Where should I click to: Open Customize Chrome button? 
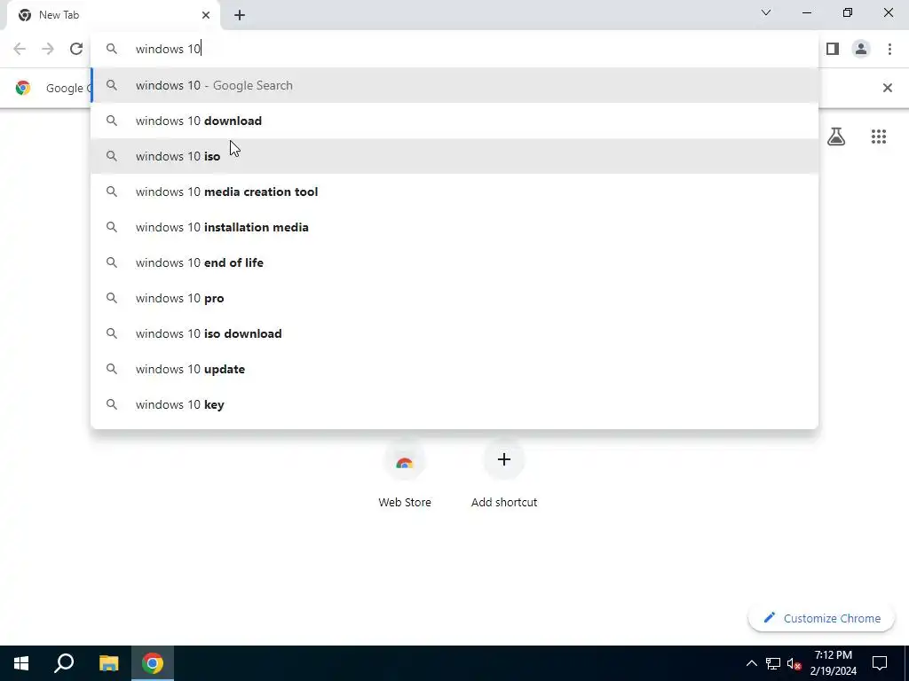coord(821,618)
